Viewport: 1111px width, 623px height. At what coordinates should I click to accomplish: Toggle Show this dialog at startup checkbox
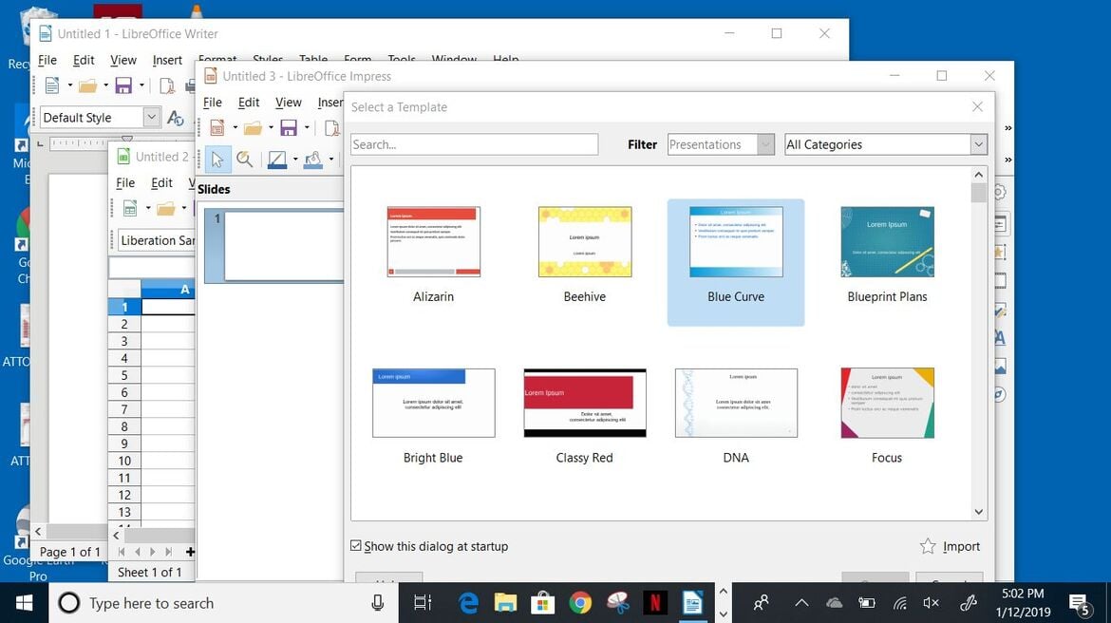point(356,546)
